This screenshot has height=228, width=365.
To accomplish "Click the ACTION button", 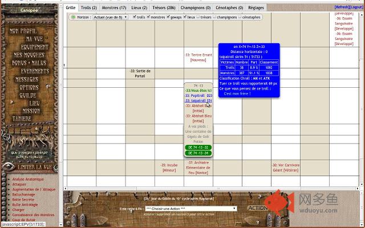I will tap(257, 208).
